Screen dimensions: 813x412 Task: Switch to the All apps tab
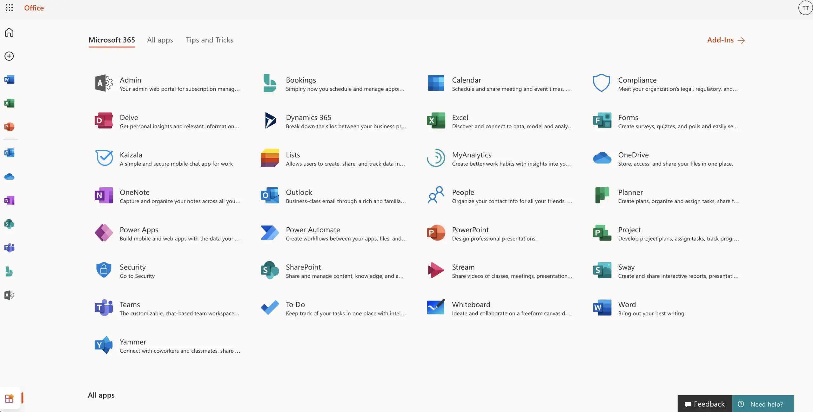160,40
